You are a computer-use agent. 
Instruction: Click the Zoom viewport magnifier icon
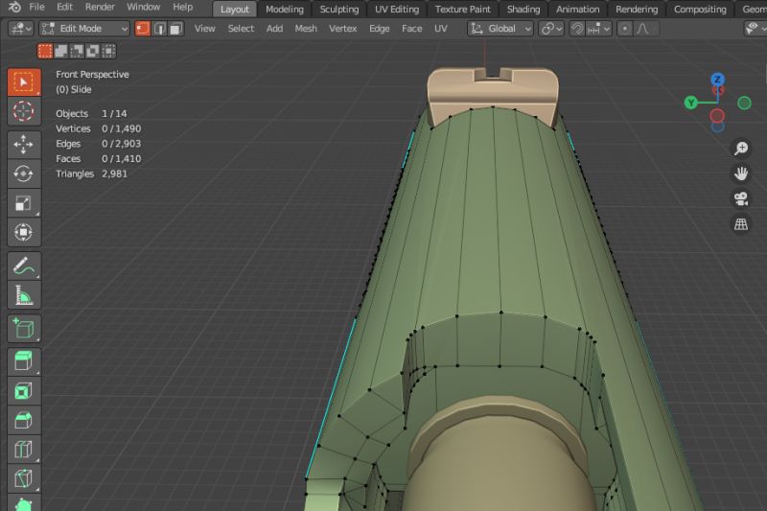click(741, 148)
